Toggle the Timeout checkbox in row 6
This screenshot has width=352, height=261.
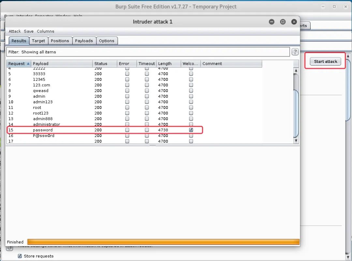click(x=147, y=79)
